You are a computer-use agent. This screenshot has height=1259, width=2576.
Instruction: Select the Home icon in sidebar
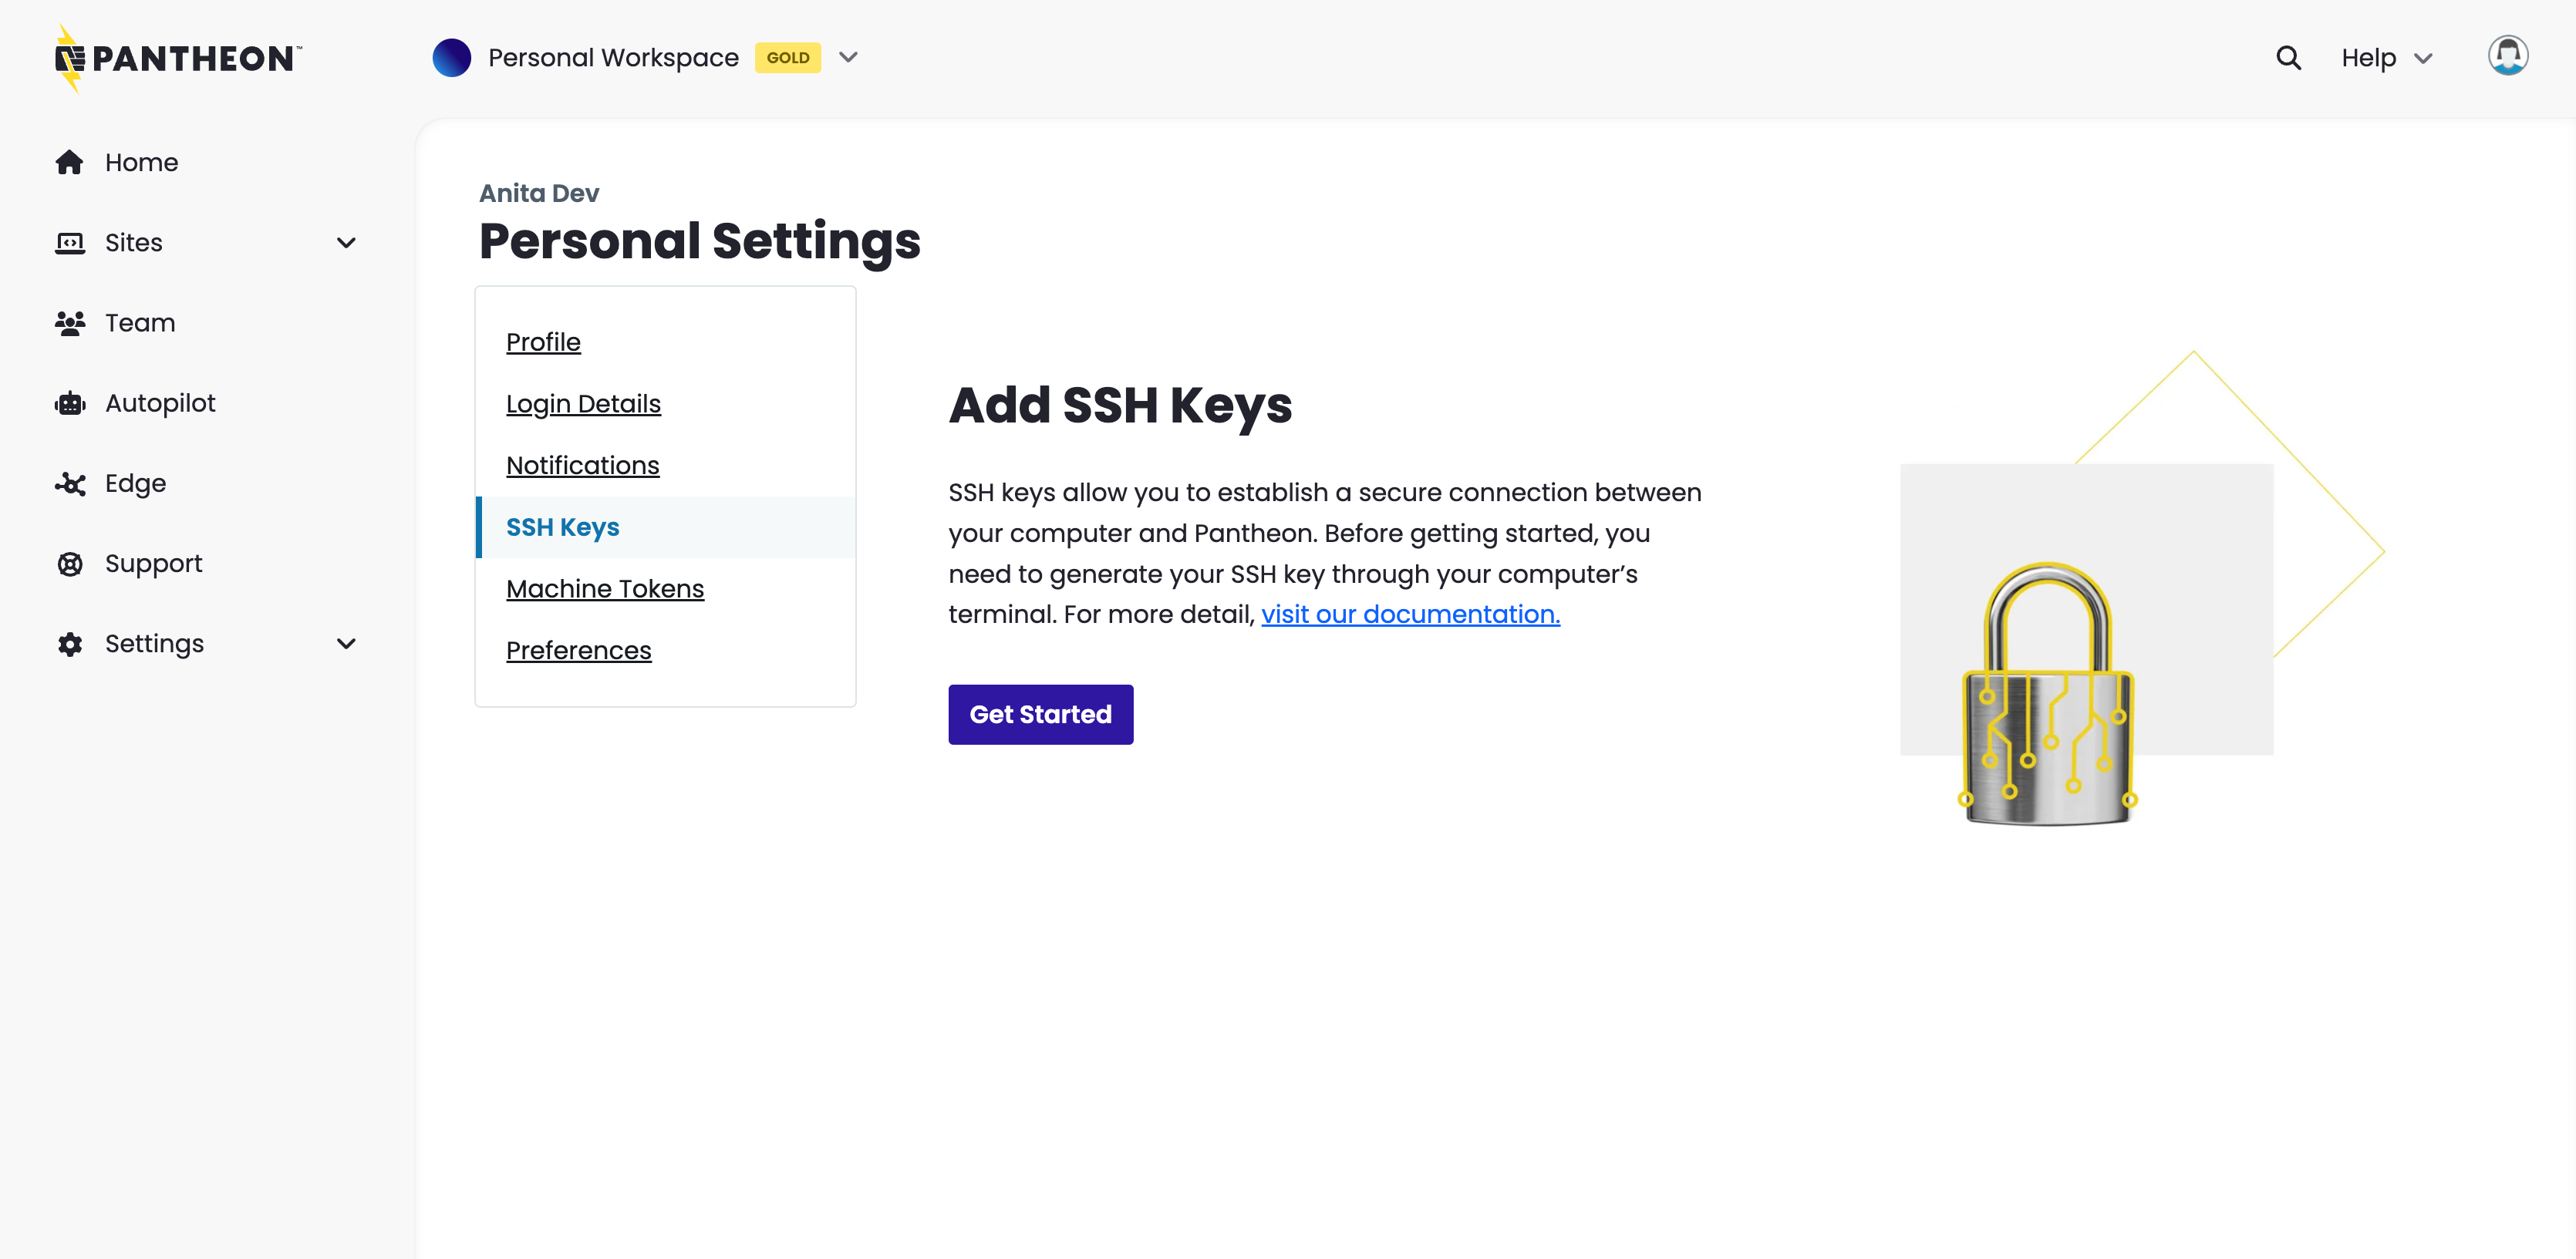[70, 162]
